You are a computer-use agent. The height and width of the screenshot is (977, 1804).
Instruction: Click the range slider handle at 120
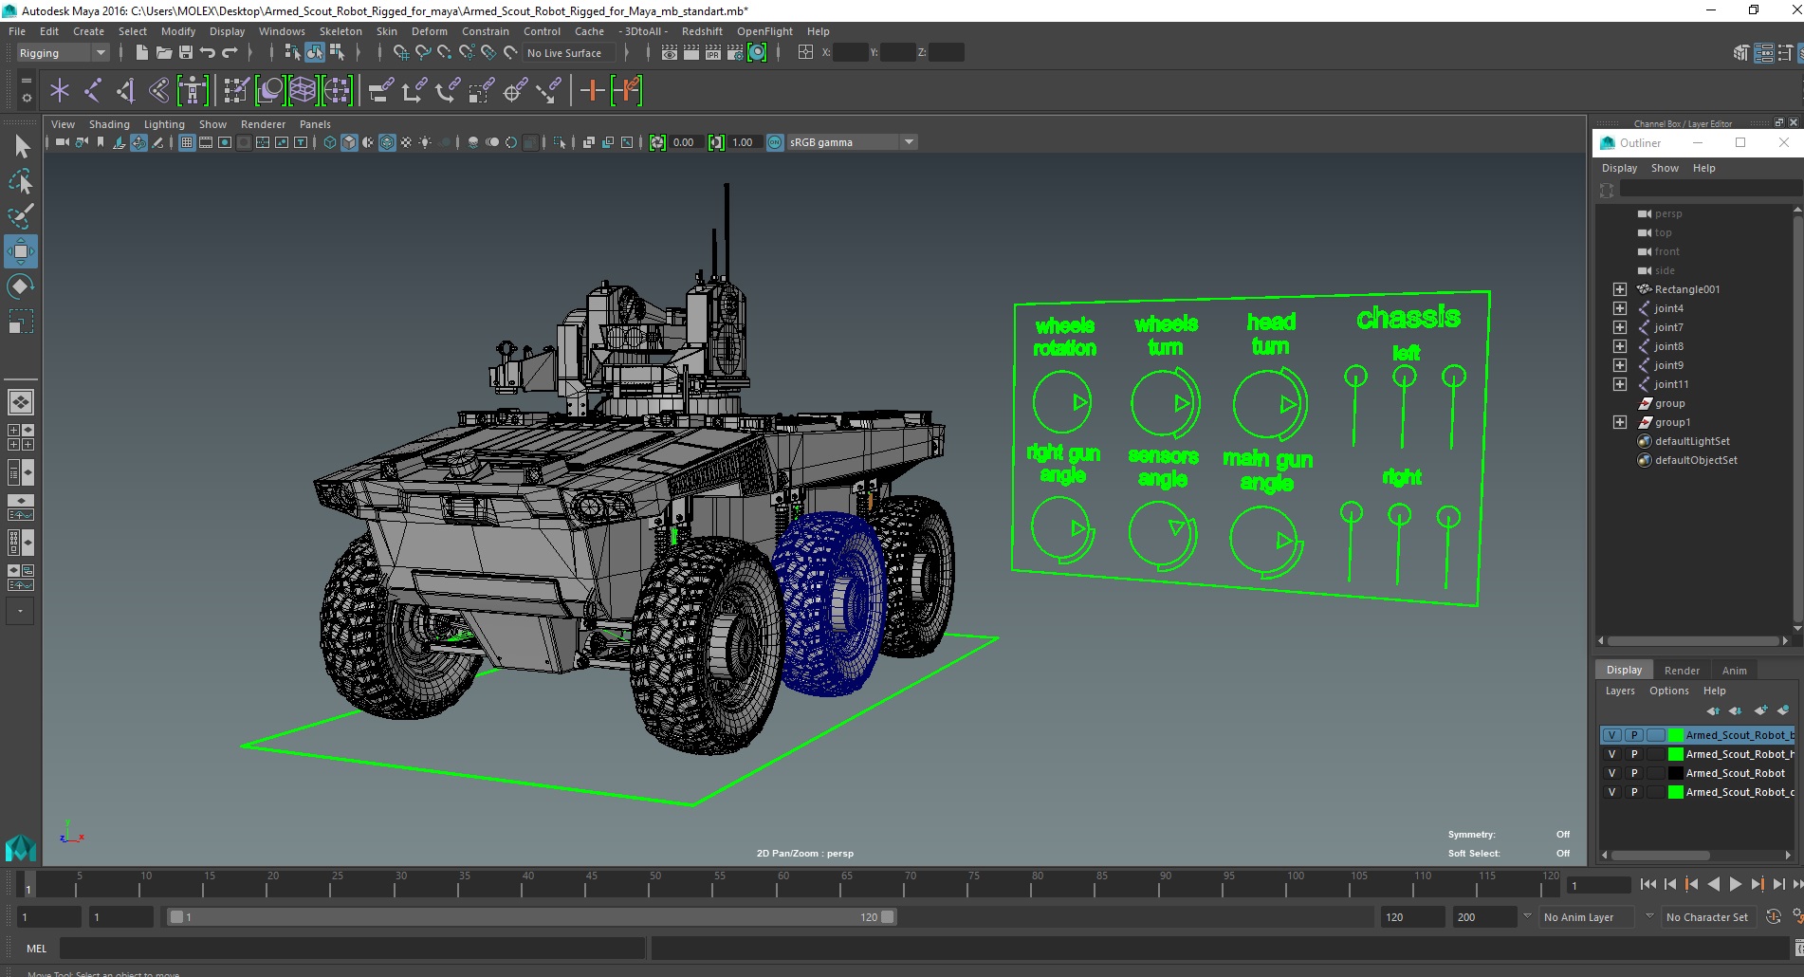click(888, 917)
